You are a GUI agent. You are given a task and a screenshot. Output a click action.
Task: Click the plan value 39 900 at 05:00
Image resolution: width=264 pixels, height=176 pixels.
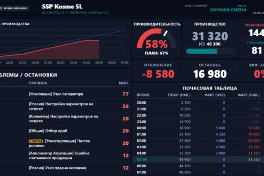185,159
